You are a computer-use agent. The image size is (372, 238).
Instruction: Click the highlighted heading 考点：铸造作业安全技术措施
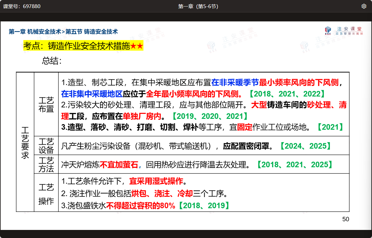point(77,46)
